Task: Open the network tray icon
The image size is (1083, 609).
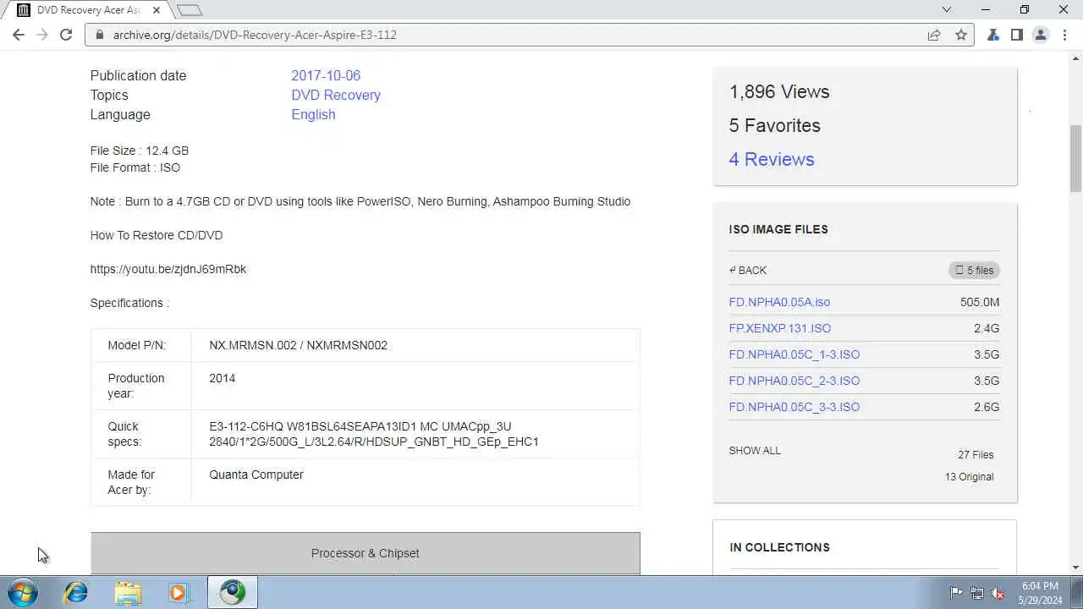Action: [977, 593]
